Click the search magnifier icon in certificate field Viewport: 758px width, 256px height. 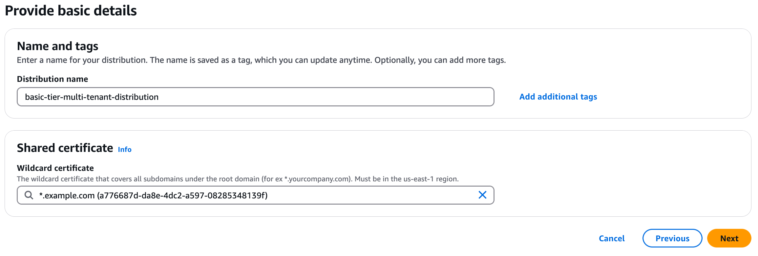pos(29,195)
